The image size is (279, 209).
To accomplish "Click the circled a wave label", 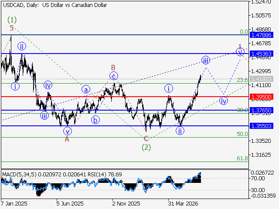I will point(86,90).
